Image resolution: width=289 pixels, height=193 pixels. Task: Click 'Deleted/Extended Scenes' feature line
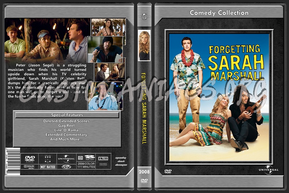(66, 121)
